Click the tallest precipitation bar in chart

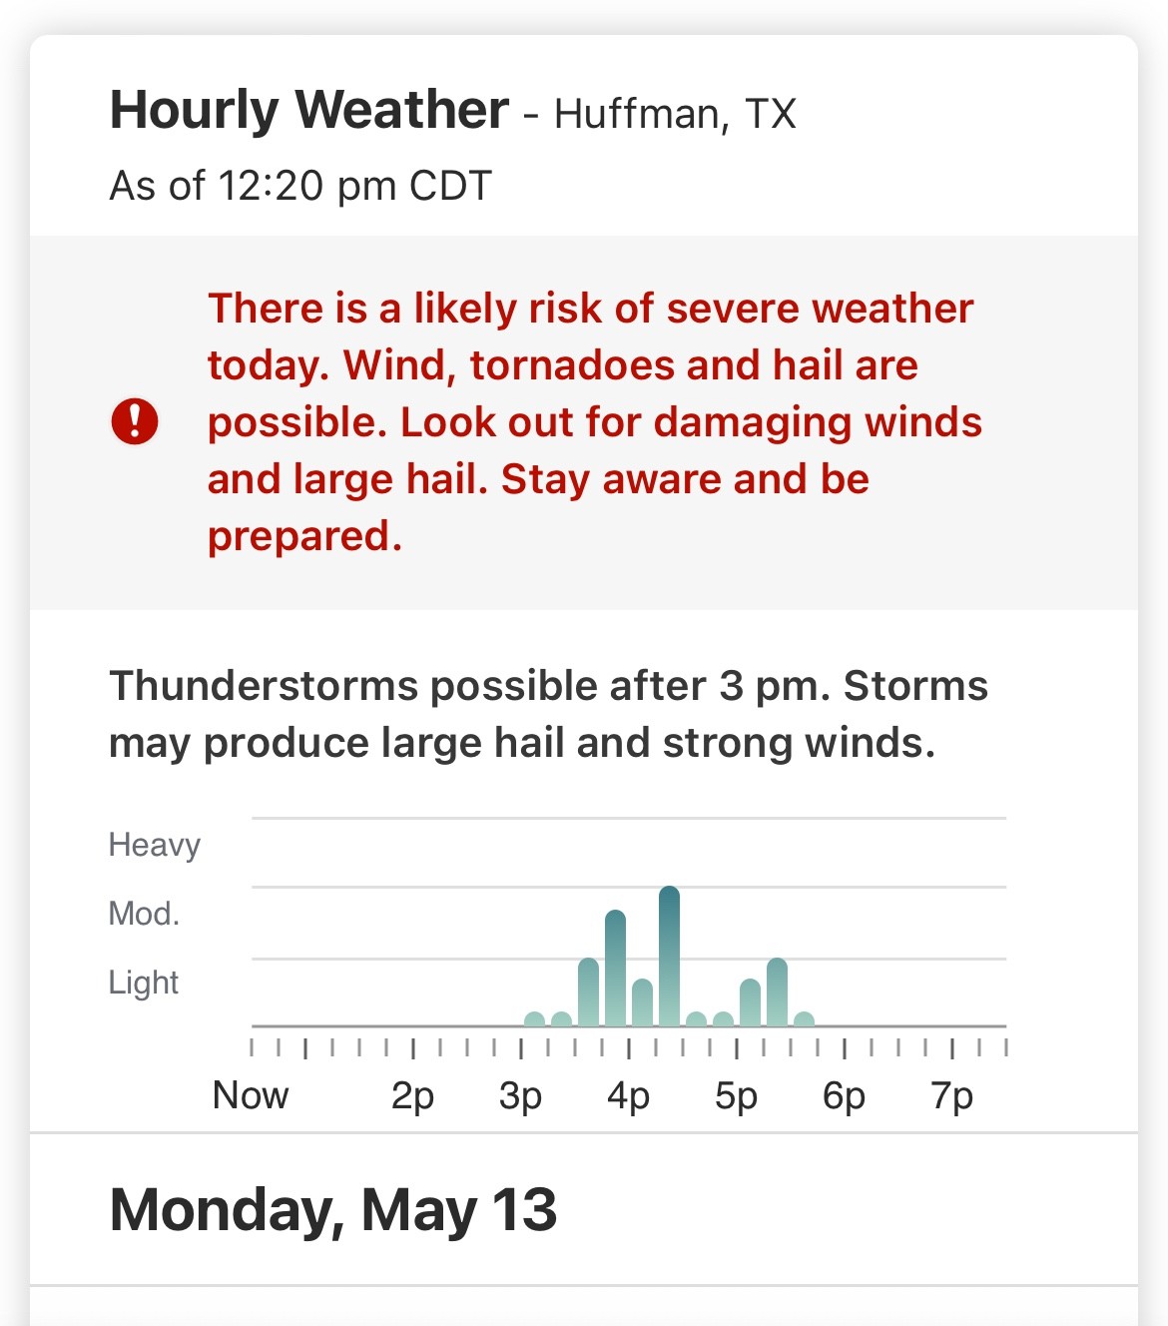pyautogui.click(x=669, y=956)
